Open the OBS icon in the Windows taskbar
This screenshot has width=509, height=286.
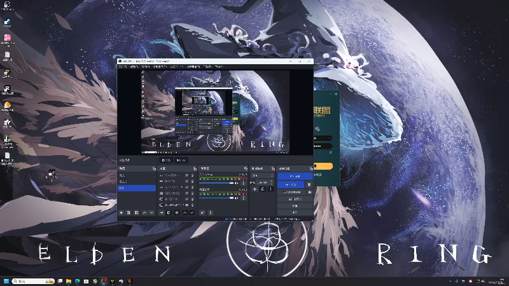[x=104, y=281]
